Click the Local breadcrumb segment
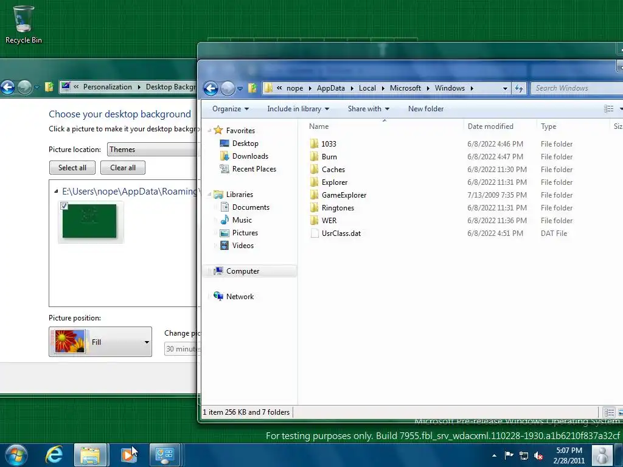The height and width of the screenshot is (467, 623). coord(367,88)
